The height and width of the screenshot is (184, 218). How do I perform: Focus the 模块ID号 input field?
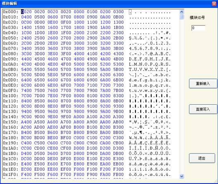(198, 28)
